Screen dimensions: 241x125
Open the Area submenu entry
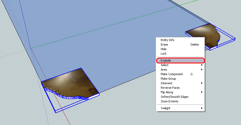click(180, 70)
